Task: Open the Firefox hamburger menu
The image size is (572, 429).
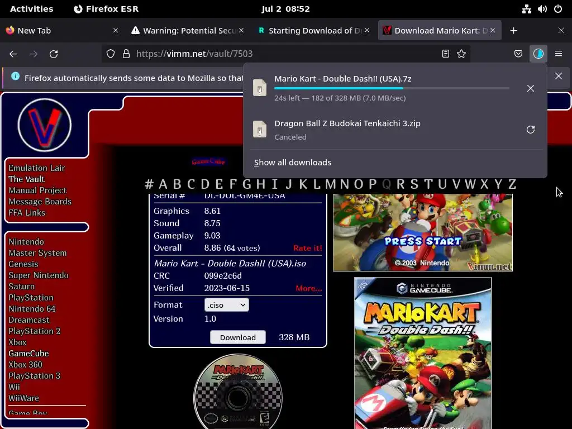Action: click(559, 54)
